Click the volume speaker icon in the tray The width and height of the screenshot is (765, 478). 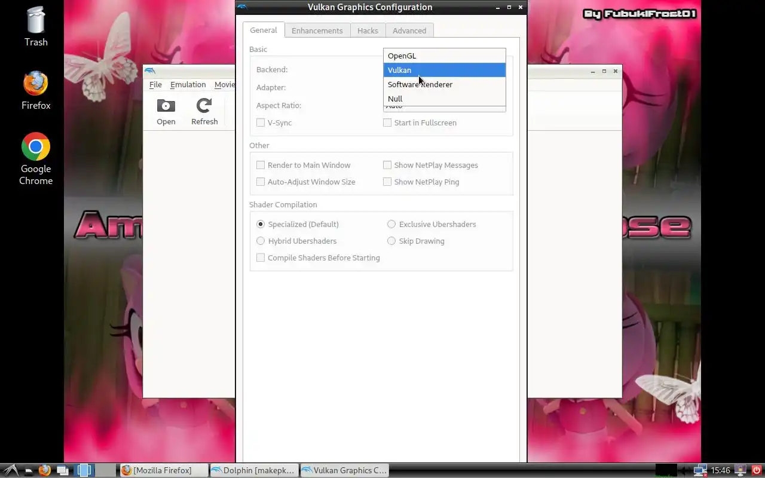click(x=685, y=470)
